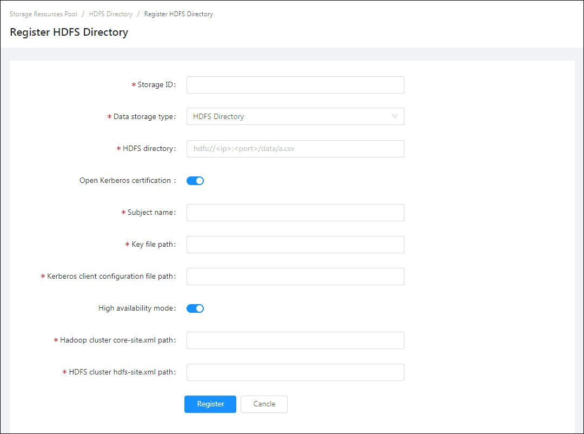Toggle the Open Kerberos certification switch

[195, 181]
